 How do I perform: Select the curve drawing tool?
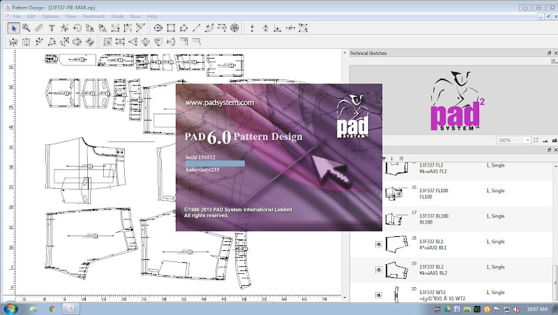(209, 28)
